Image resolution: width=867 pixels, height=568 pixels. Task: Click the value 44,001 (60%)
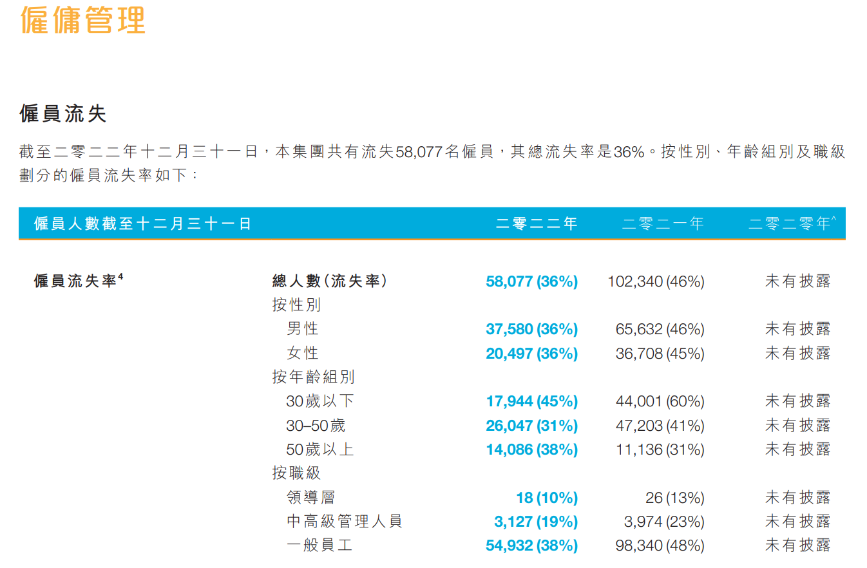pos(660,401)
